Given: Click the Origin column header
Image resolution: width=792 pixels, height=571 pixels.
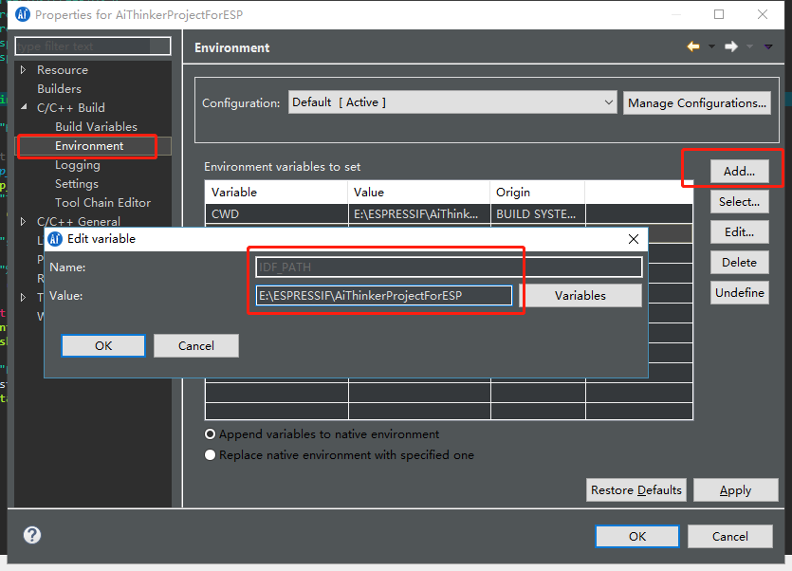Looking at the screenshot, I should click(538, 192).
